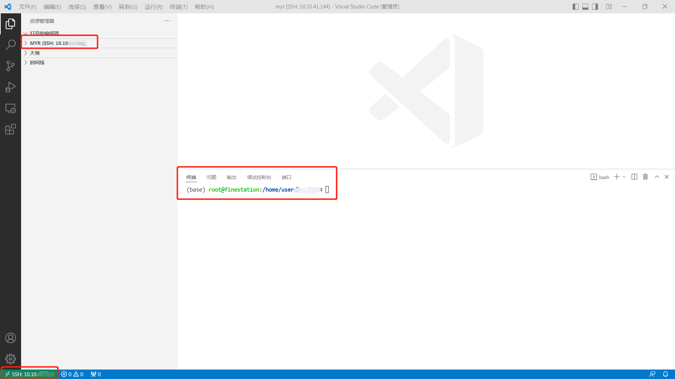
Task: Open the Accounts menu icon
Action: (x=11, y=338)
